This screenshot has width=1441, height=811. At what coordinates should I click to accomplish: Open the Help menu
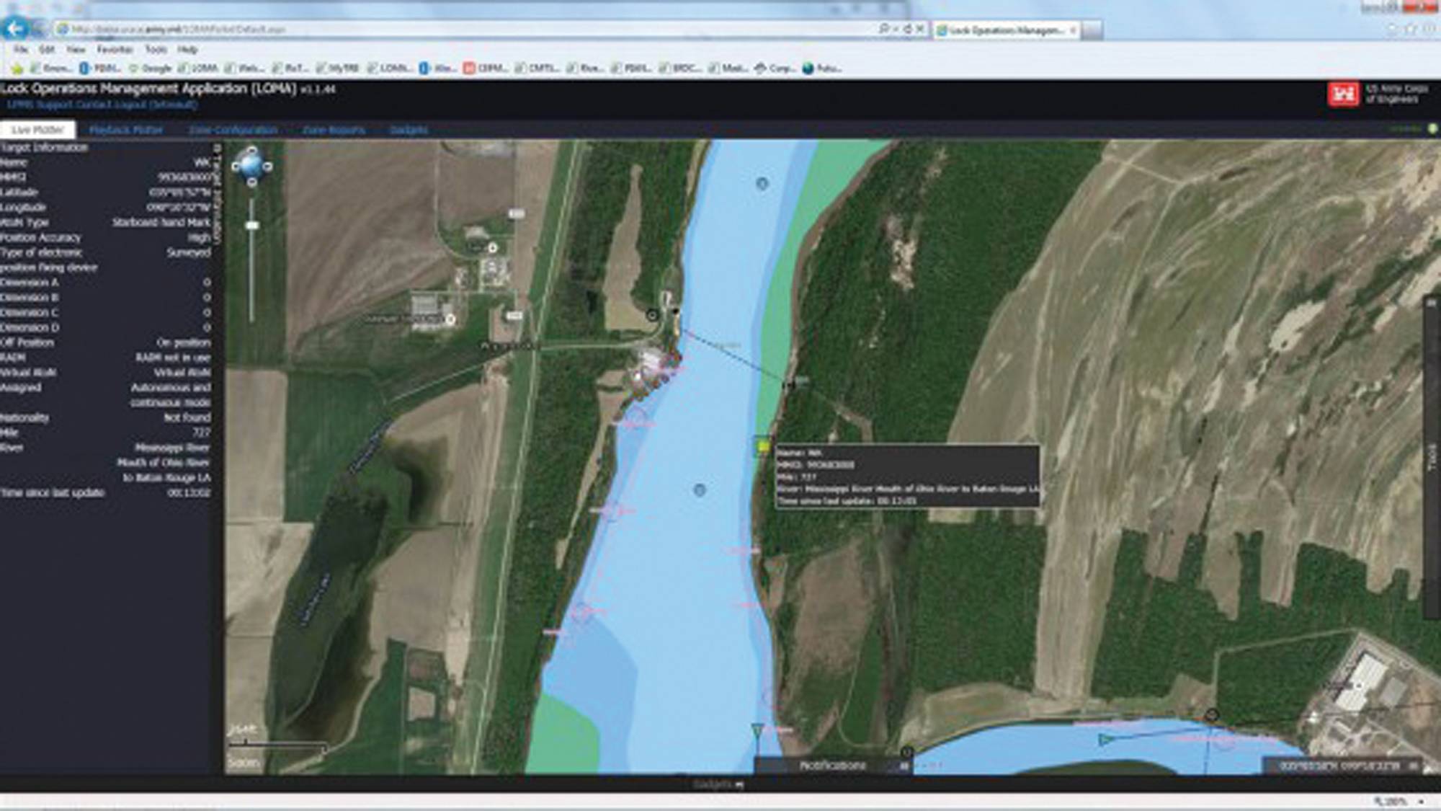[187, 50]
